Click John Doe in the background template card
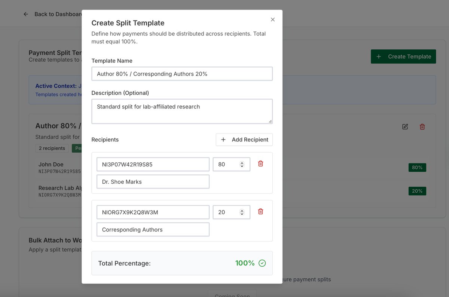449x297 pixels. [x=51, y=164]
